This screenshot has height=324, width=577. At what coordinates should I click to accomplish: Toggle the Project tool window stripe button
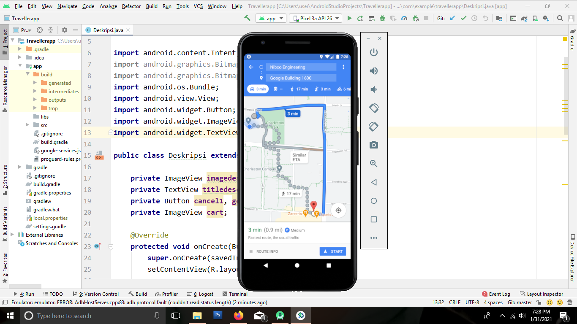5,42
